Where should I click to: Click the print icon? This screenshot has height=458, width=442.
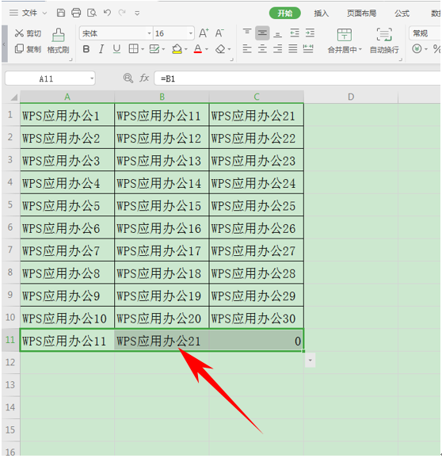pos(76,13)
